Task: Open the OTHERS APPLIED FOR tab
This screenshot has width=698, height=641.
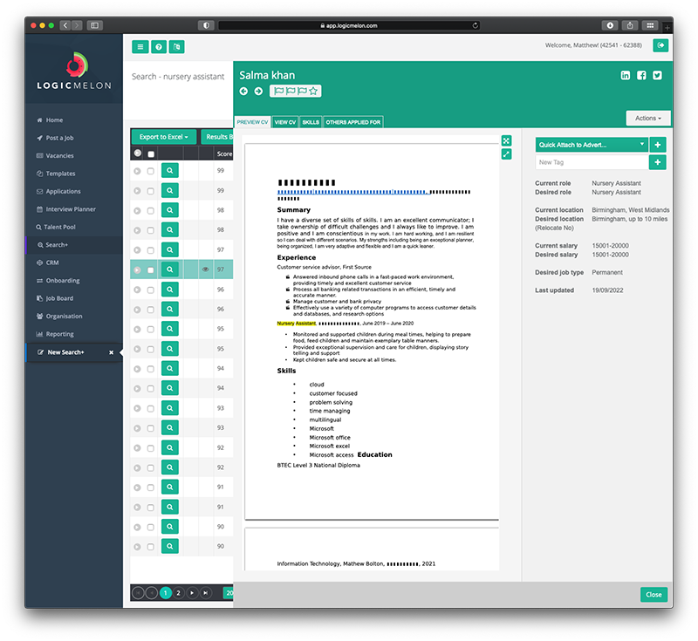Action: (x=352, y=122)
